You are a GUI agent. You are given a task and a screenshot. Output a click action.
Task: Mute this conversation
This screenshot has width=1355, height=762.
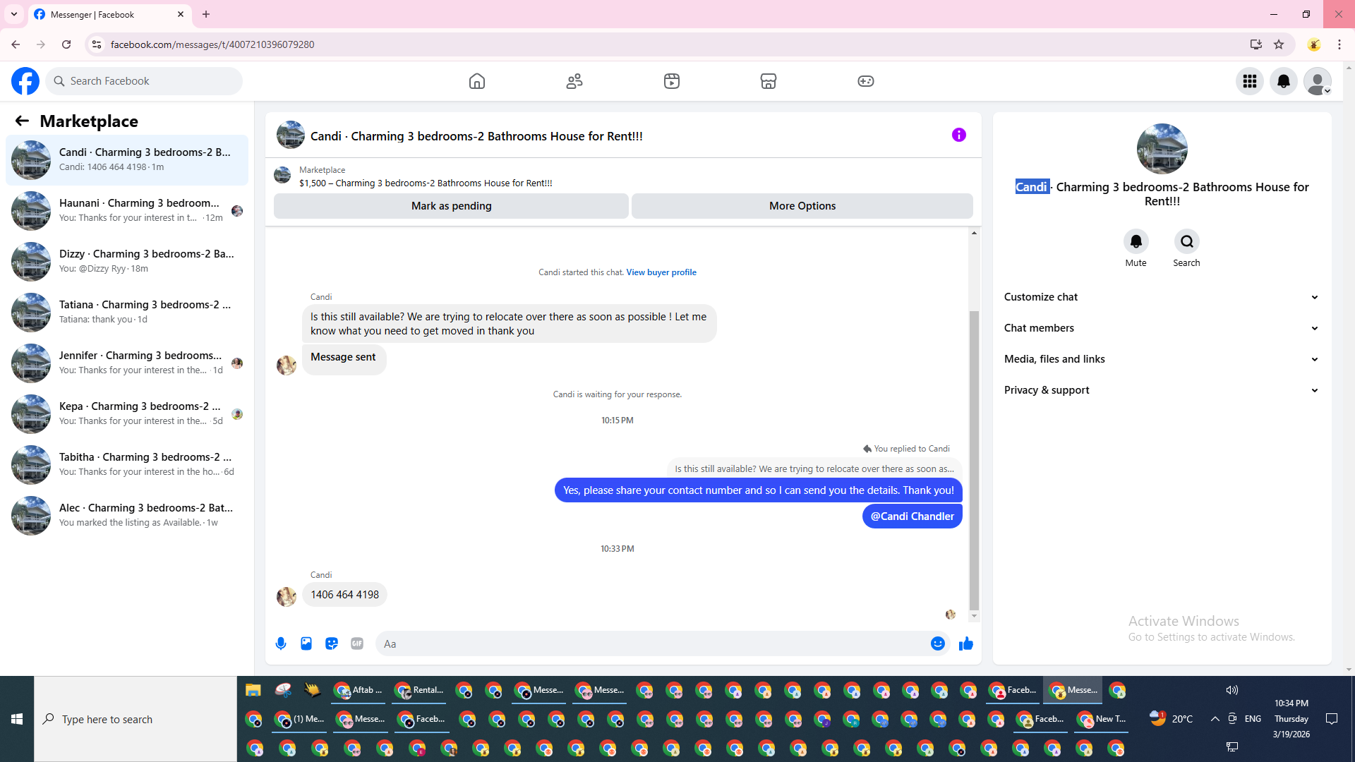1136,242
